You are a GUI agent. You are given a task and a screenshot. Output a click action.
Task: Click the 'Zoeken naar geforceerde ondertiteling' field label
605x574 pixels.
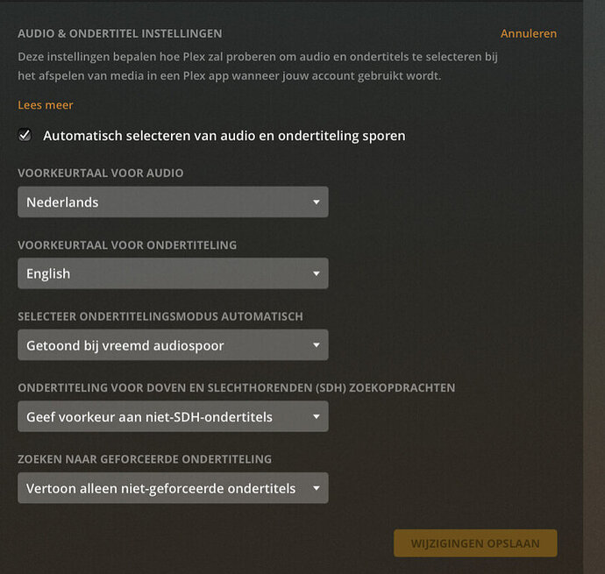145,459
